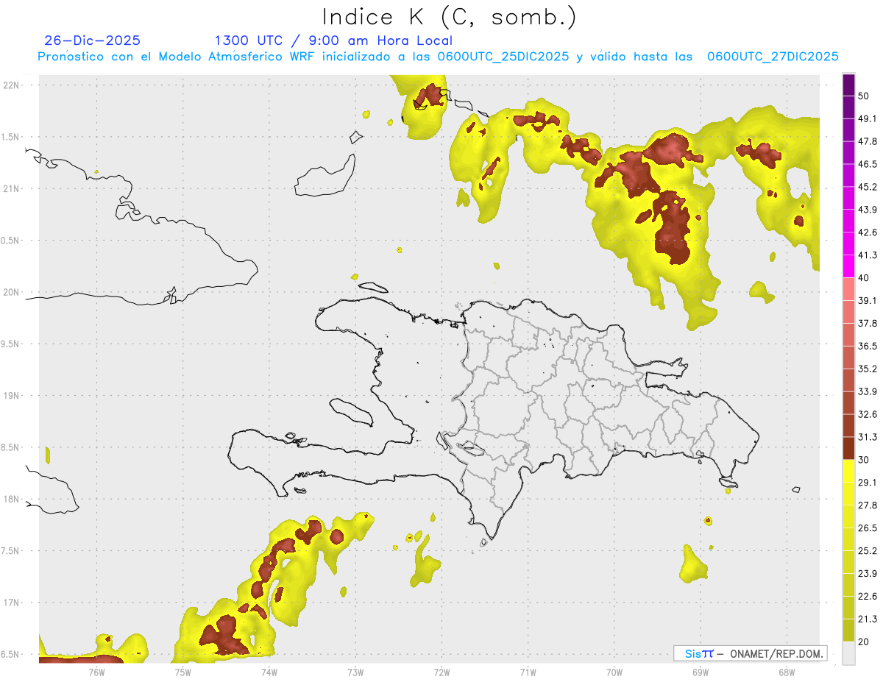This screenshot has height=682, width=883.
Task: Click the "17N" latitude label
Action: point(12,603)
